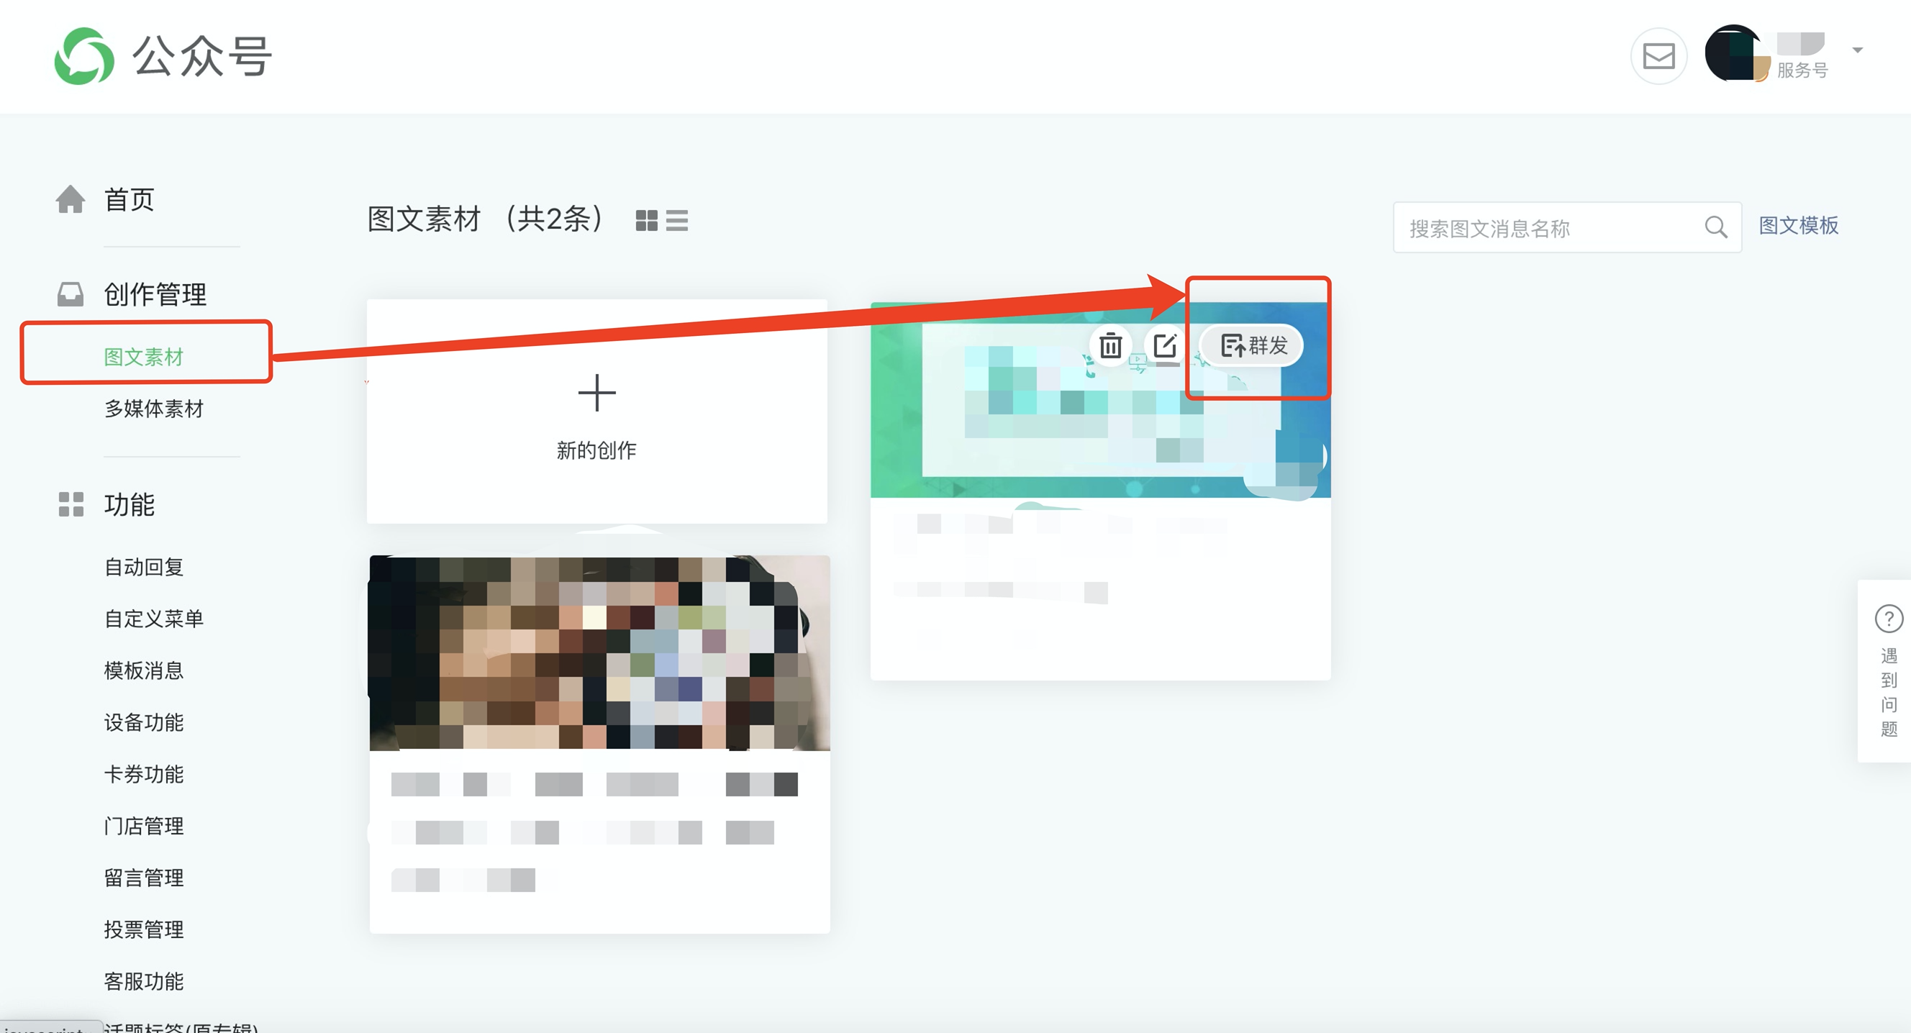Viewport: 1911px width, 1033px height.
Task: Switch to grid card view
Action: pyautogui.click(x=646, y=220)
